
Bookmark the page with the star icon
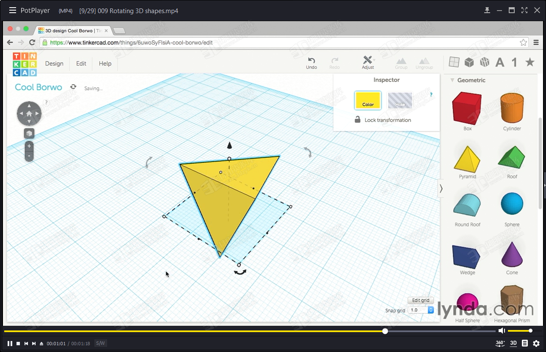[524, 42]
